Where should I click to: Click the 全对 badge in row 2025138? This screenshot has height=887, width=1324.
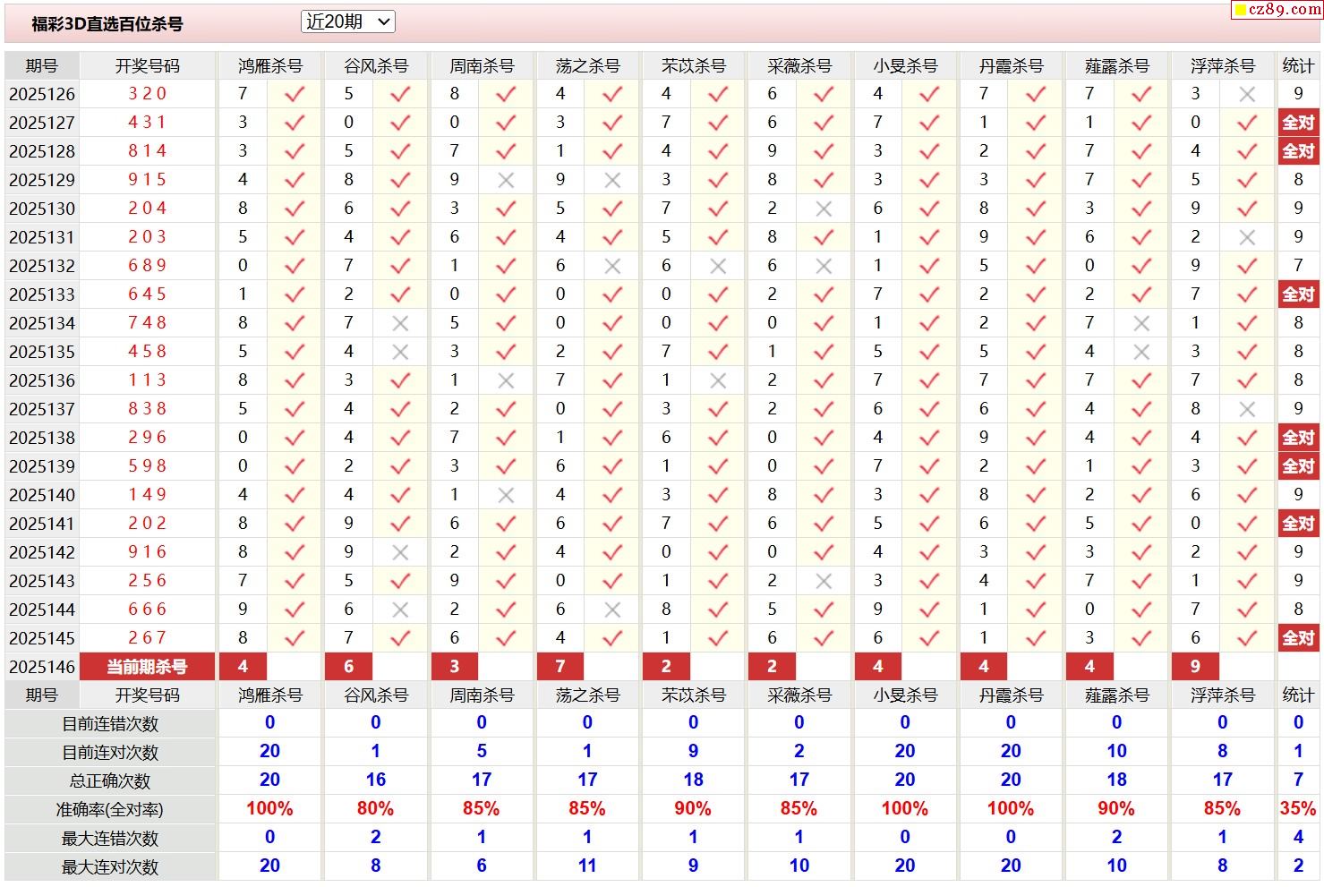click(x=1298, y=438)
